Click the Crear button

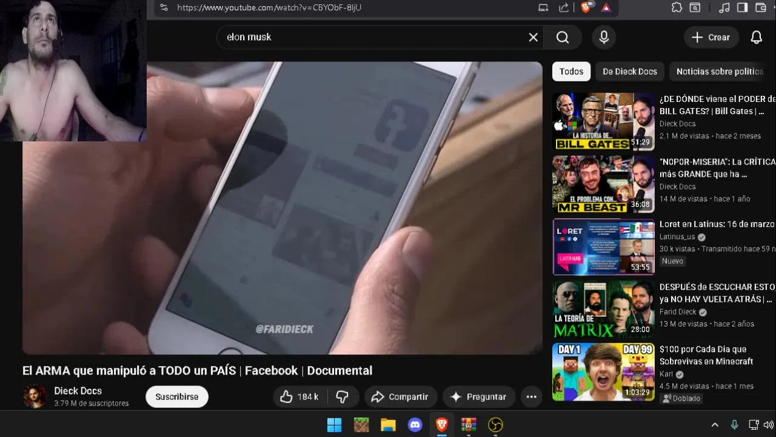point(711,37)
